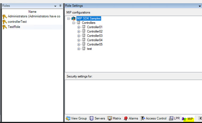Click the Administrators role key icon
The width and height of the screenshot is (202, 123).
(x=5, y=16)
